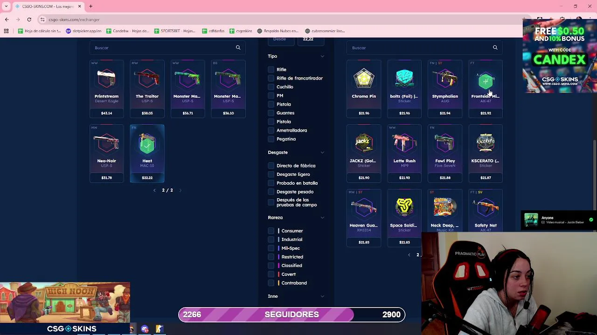The width and height of the screenshot is (597, 335).
Task: Check the Rifle de francotirador filter
Action: click(271, 78)
